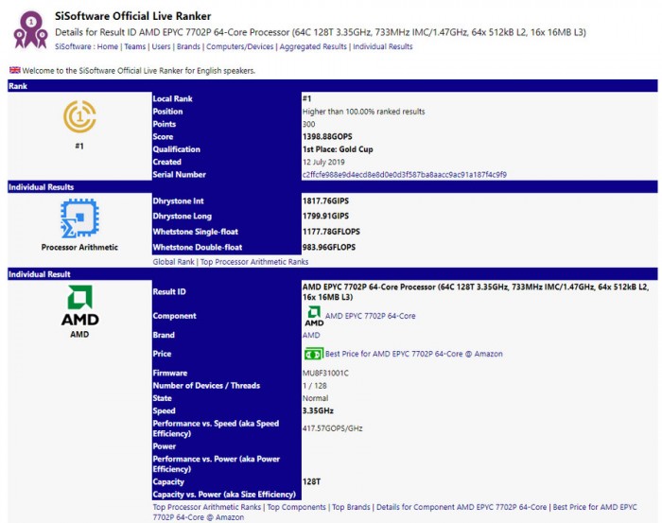Open Aggregated Results navigation link
The image size is (662, 523).
click(x=313, y=46)
